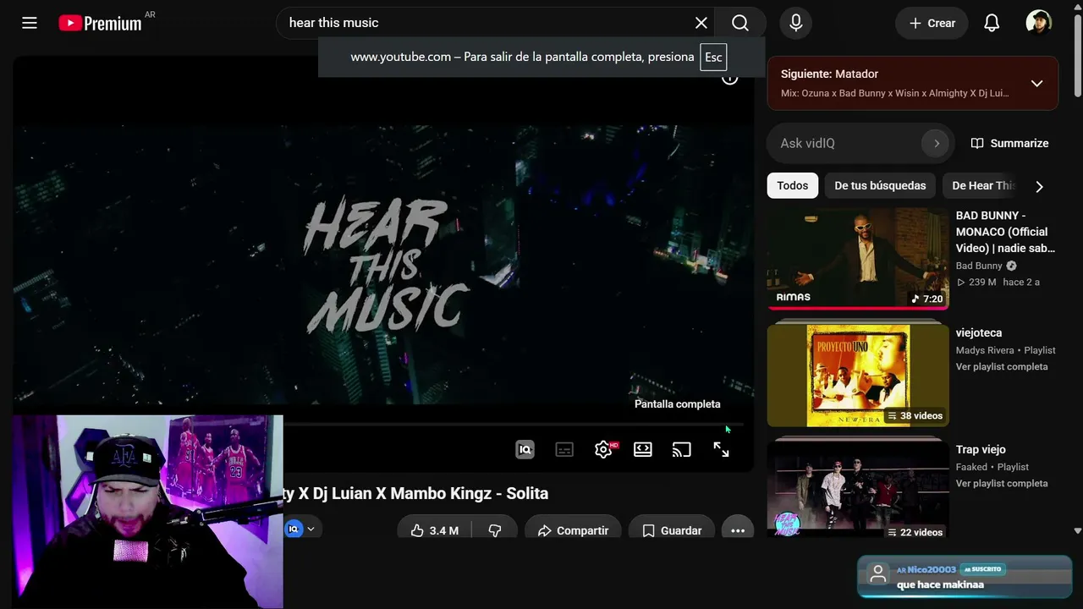Toggle theater mode in the player

pos(643,450)
